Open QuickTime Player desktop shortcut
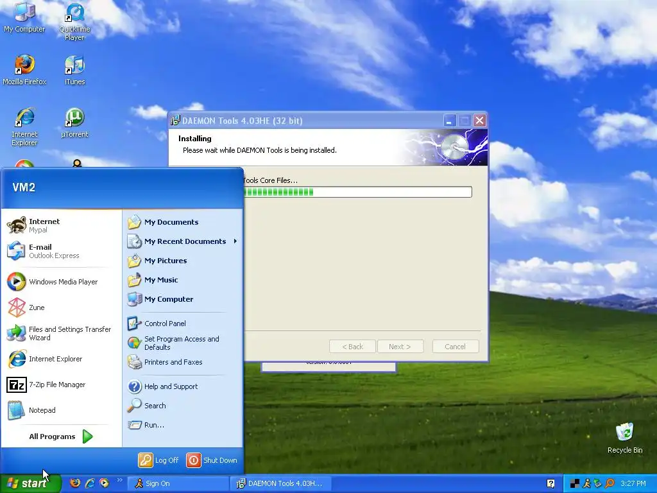Image resolution: width=657 pixels, height=493 pixels. [x=74, y=21]
